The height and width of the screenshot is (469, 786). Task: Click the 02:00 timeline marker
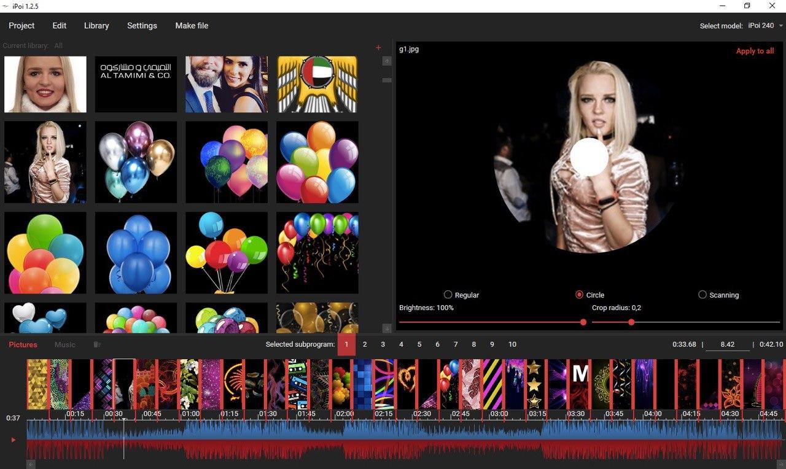point(344,414)
